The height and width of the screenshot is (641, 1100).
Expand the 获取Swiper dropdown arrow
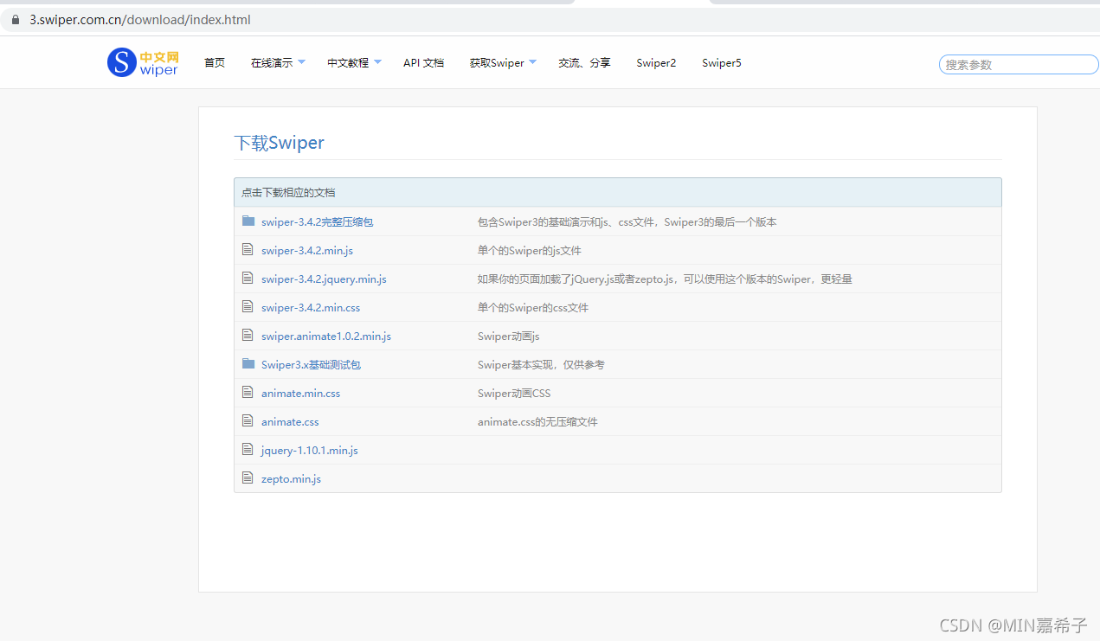coord(532,62)
